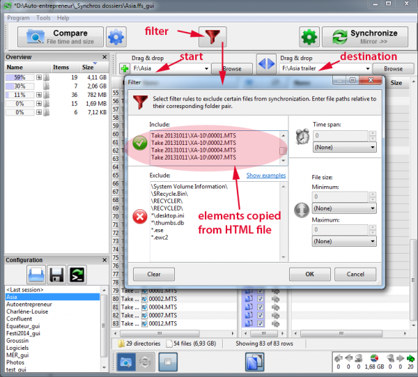Image resolution: width=418 pixels, height=377 pixels.
Task: Click the file size up-down arrow icon
Action: pyautogui.click(x=302, y=210)
